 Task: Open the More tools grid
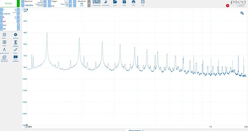tap(4, 36)
